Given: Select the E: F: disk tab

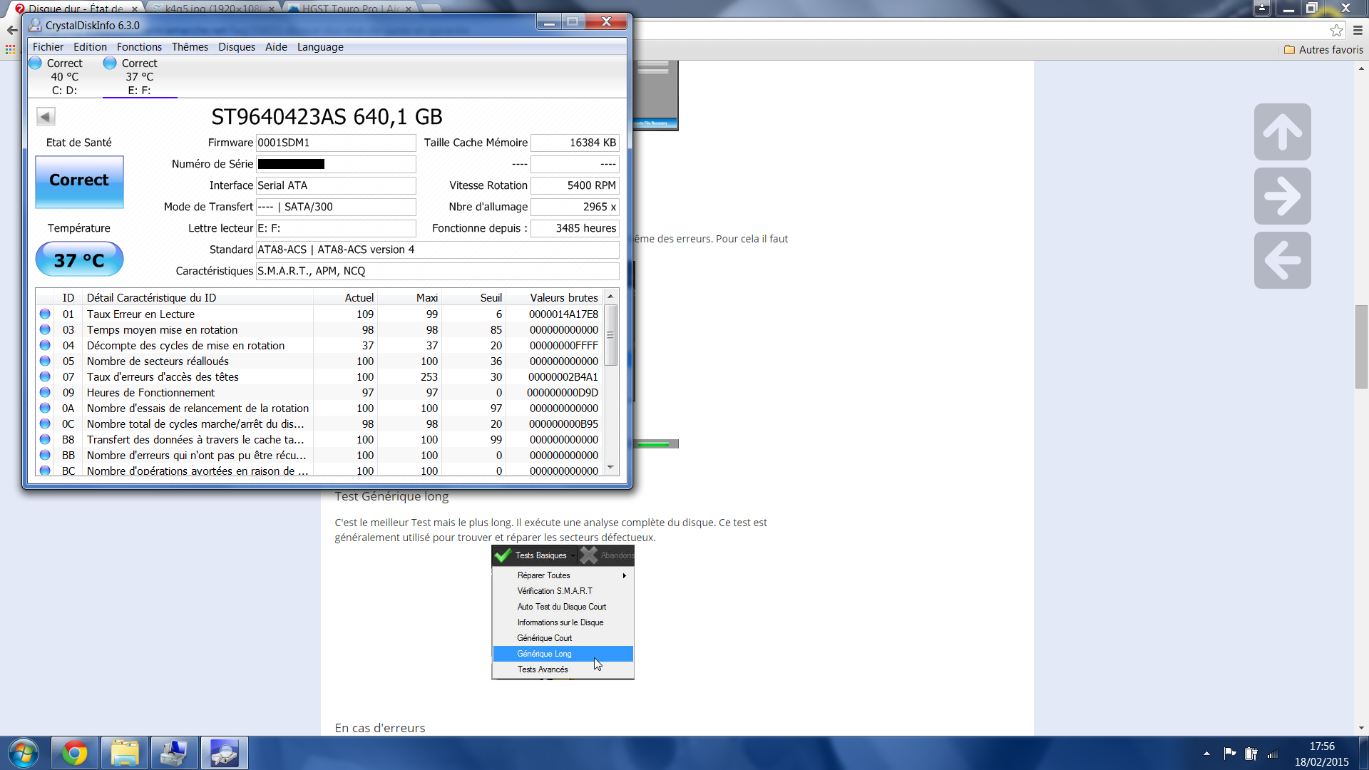Looking at the screenshot, I should 139,77.
